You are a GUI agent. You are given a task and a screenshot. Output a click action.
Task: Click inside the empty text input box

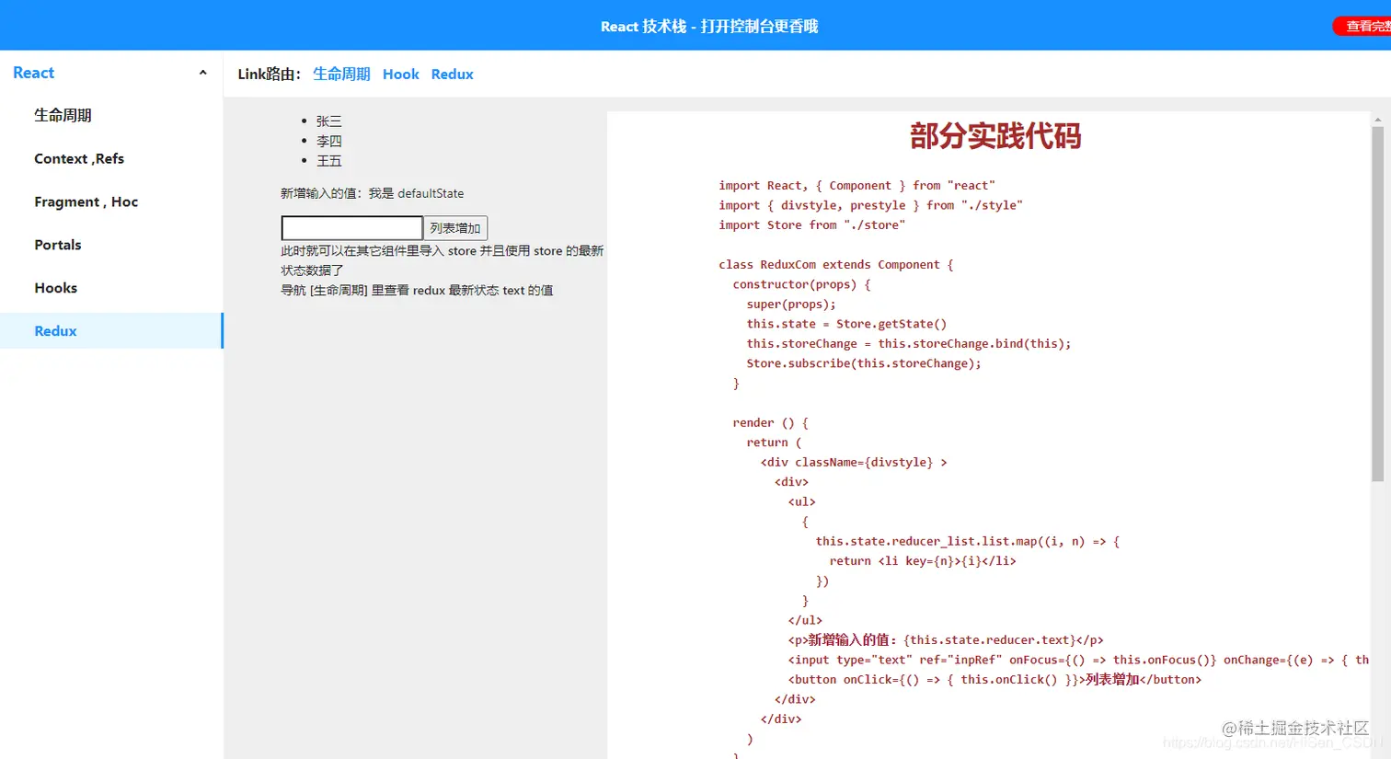(351, 227)
